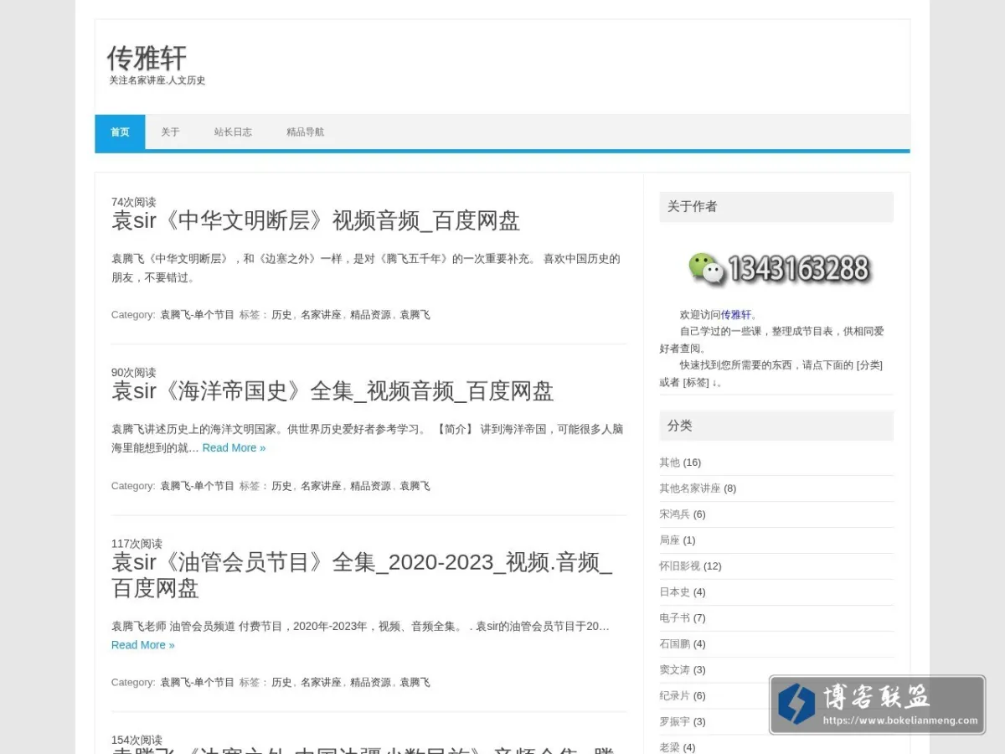Click the 117次阅读 view count text
The width and height of the screenshot is (1005, 754).
[137, 544]
